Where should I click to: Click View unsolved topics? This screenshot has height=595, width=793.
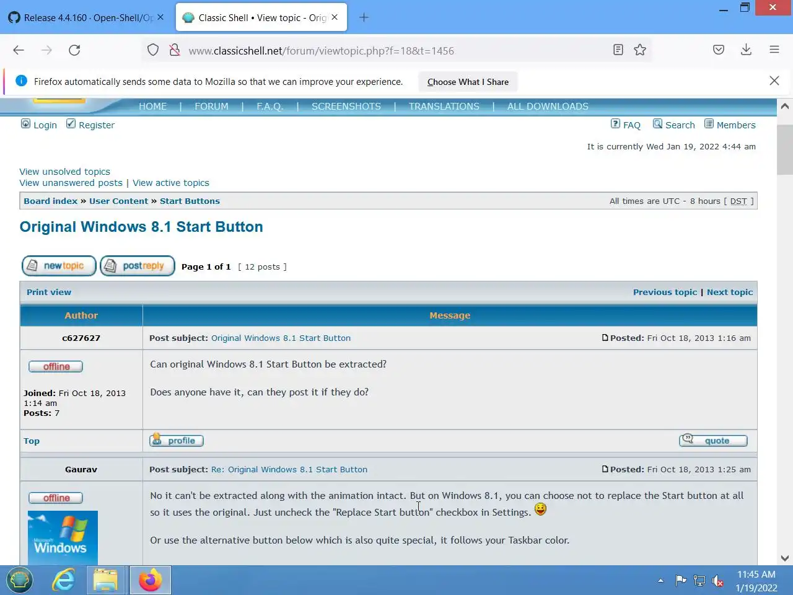[x=64, y=172]
